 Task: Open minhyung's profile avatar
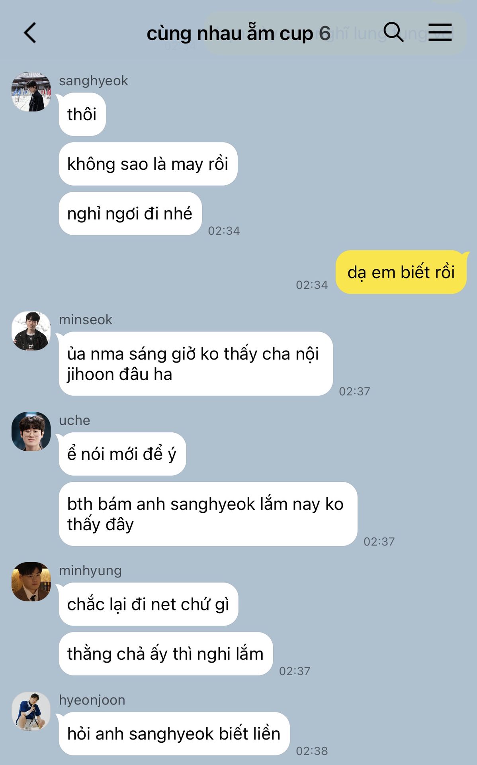coord(31,582)
